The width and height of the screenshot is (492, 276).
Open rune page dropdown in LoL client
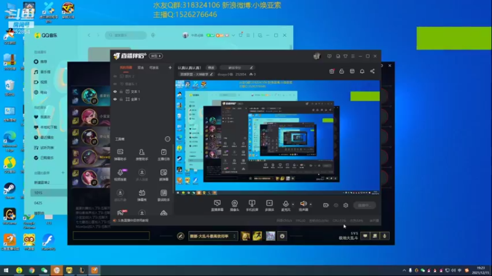pyautogui.click(x=213, y=236)
